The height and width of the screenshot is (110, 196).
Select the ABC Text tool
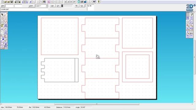pyautogui.click(x=2, y=29)
